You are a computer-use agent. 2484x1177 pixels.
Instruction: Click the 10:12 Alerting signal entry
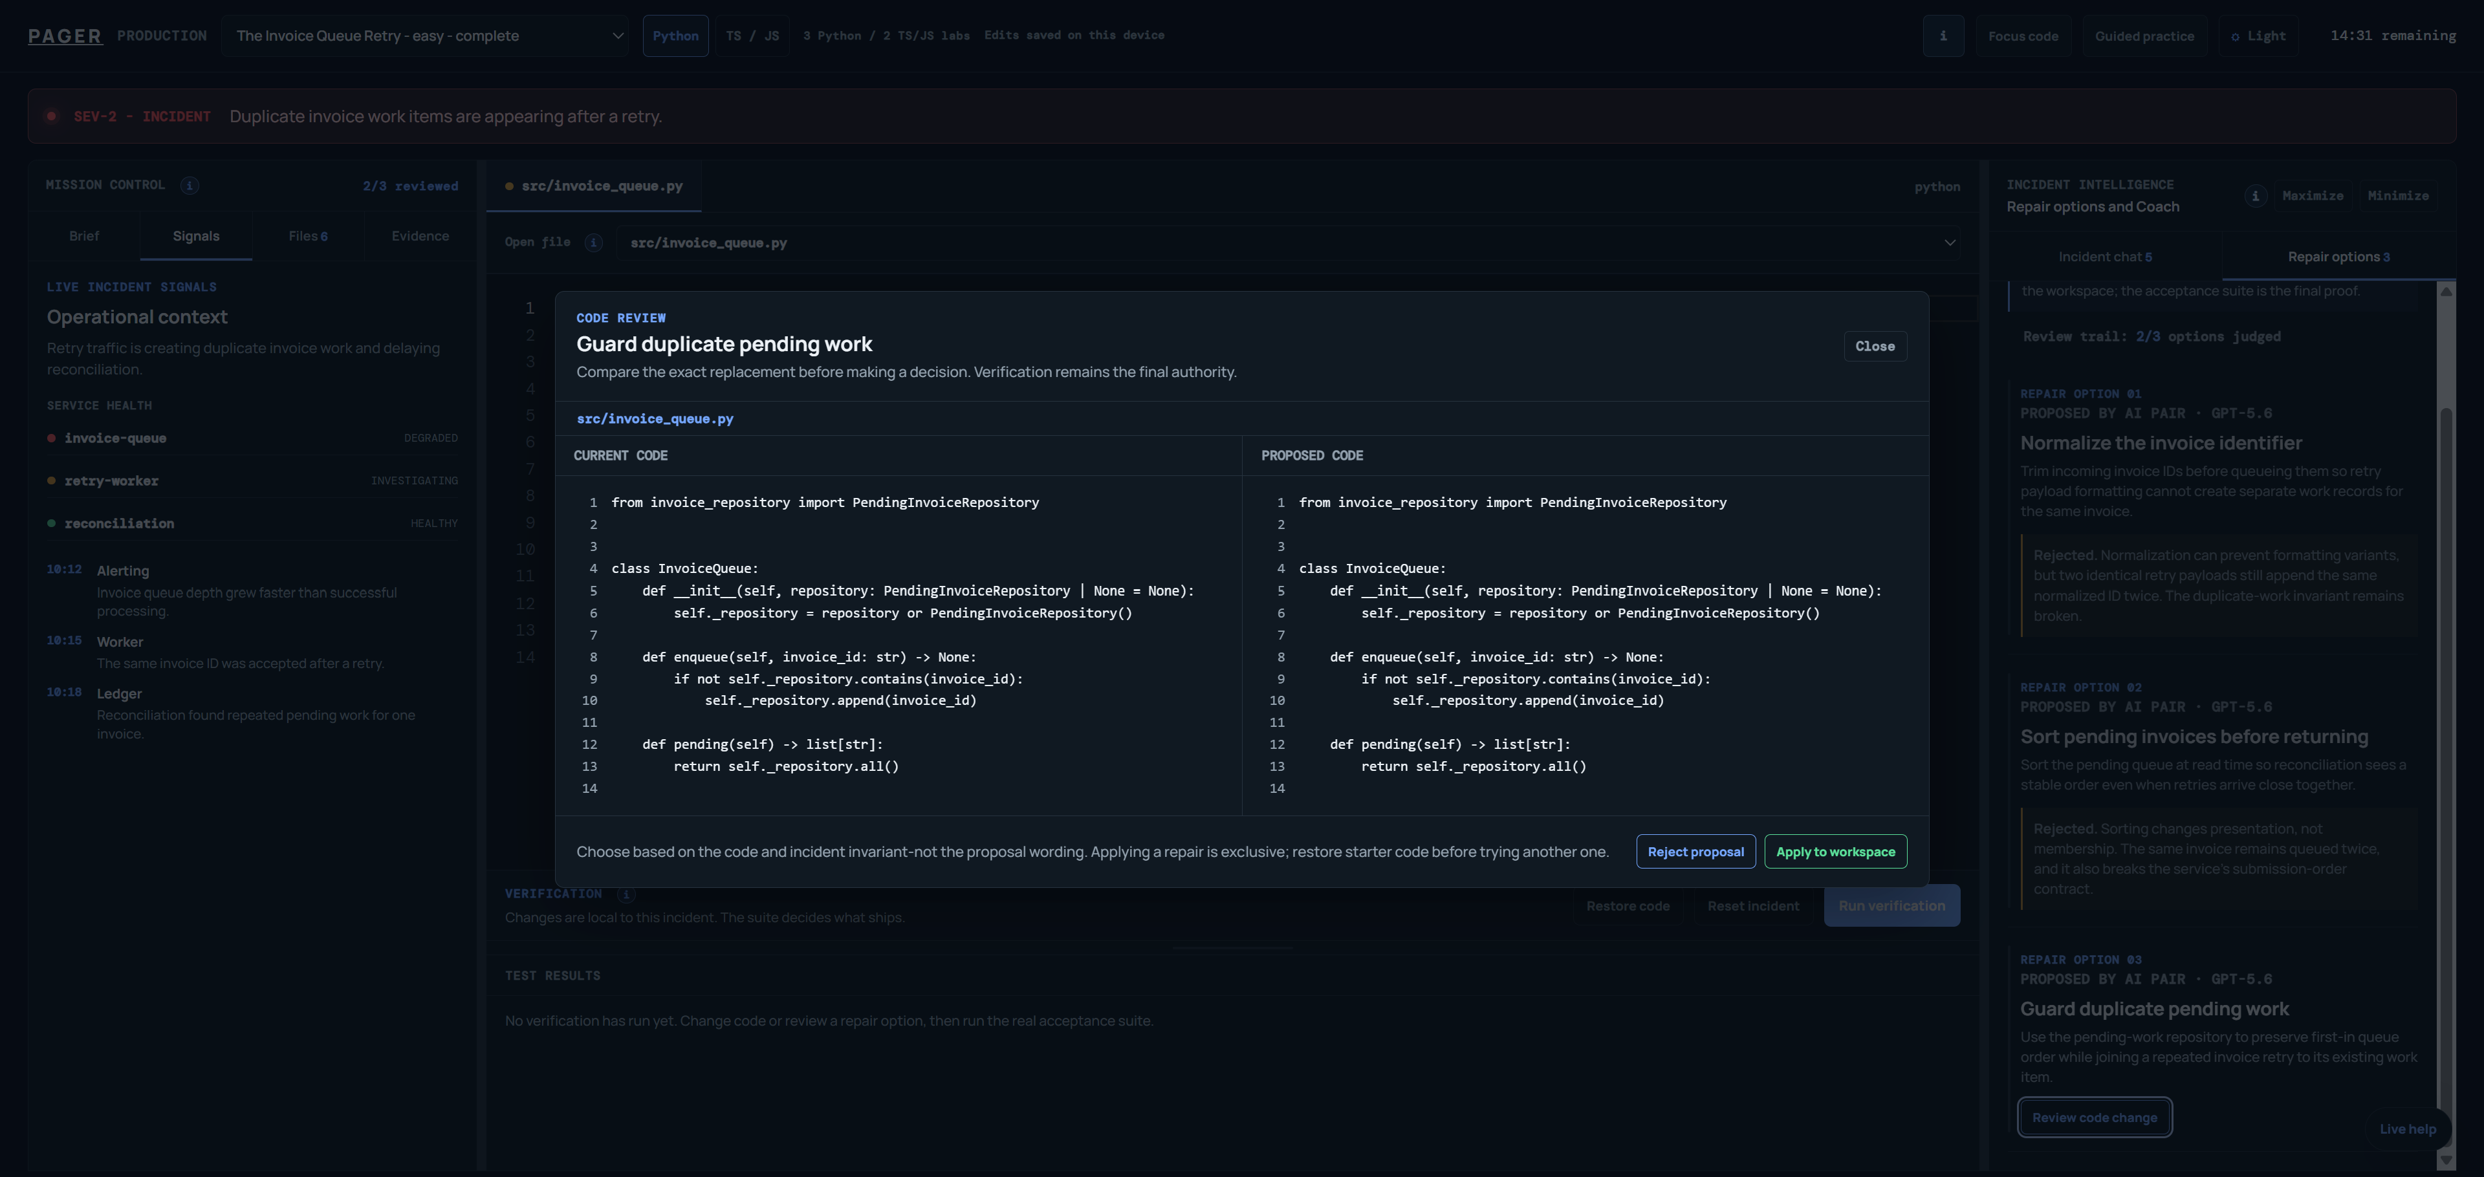(253, 590)
